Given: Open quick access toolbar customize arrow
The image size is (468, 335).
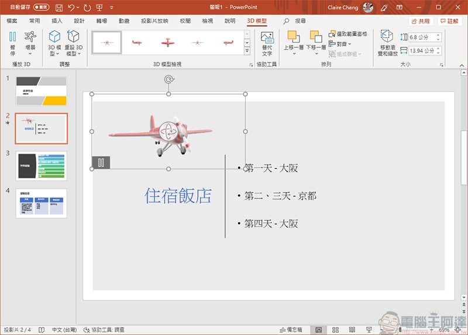Looking at the screenshot, I should pos(111,8).
